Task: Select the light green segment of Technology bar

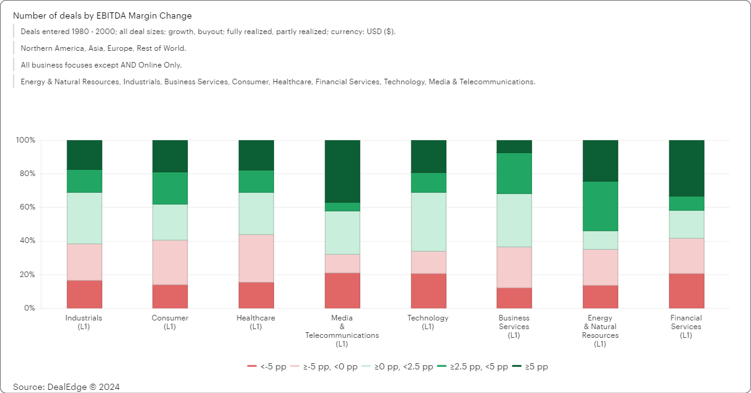Action: pyautogui.click(x=428, y=221)
